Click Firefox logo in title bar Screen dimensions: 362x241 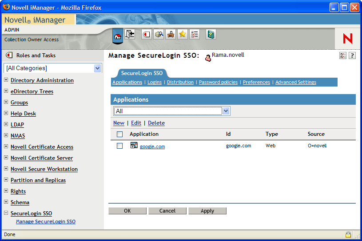click(6, 7)
